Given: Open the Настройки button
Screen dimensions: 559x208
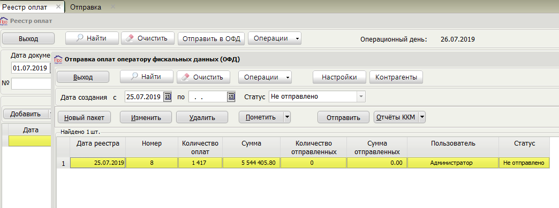Looking at the screenshot, I should coord(339,77).
